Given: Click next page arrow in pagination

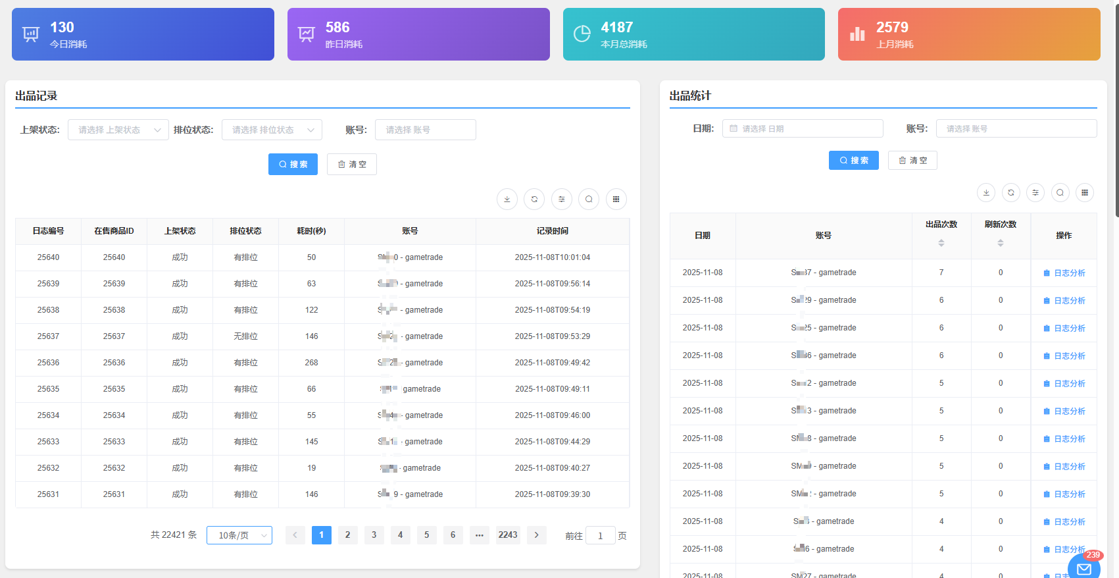Looking at the screenshot, I should pyautogui.click(x=536, y=535).
